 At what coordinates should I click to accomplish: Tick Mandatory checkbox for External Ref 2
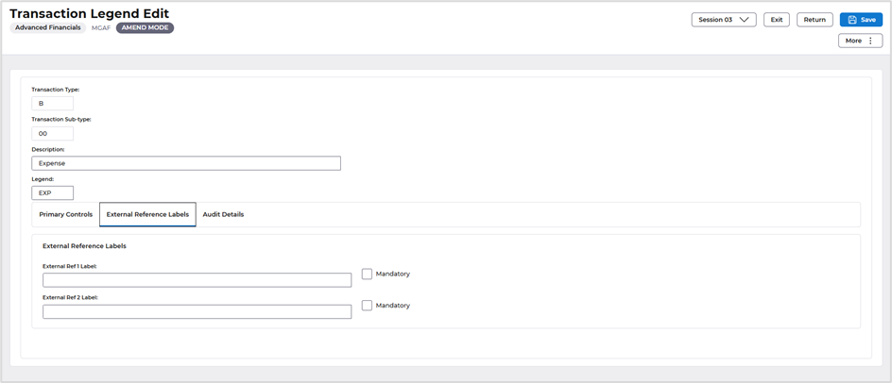click(367, 305)
